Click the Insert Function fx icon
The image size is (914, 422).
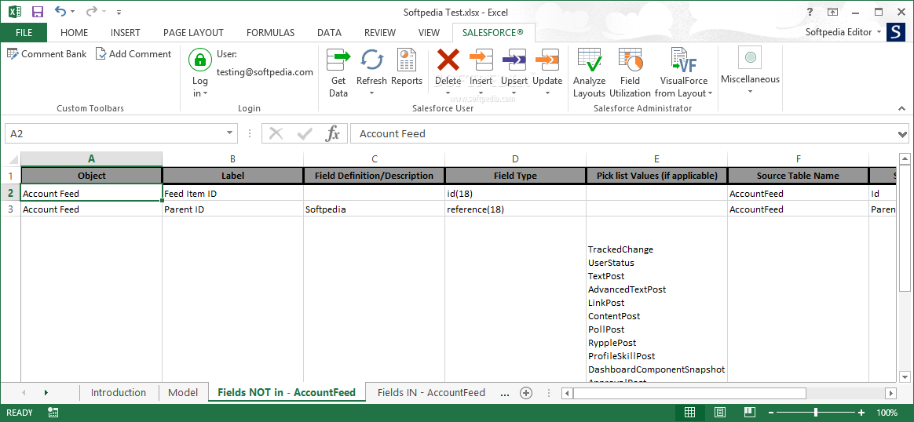click(x=332, y=133)
